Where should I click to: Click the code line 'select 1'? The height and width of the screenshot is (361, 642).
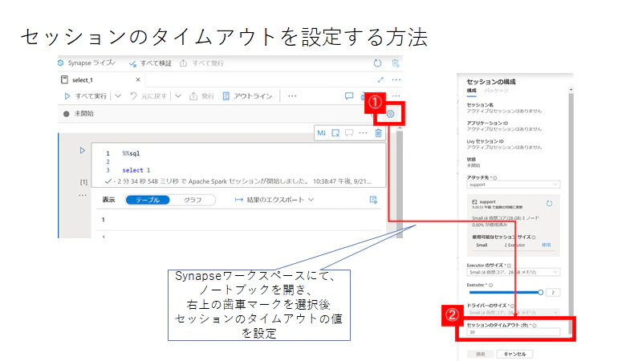pos(136,170)
